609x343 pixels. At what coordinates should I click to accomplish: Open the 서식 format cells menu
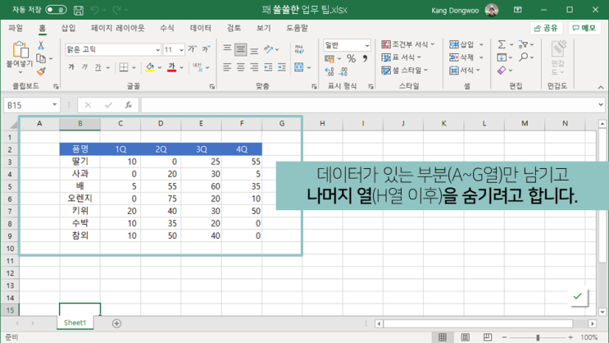pyautogui.click(x=465, y=71)
